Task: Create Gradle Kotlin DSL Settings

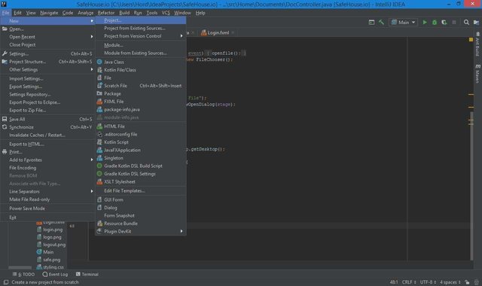Action: (141, 174)
